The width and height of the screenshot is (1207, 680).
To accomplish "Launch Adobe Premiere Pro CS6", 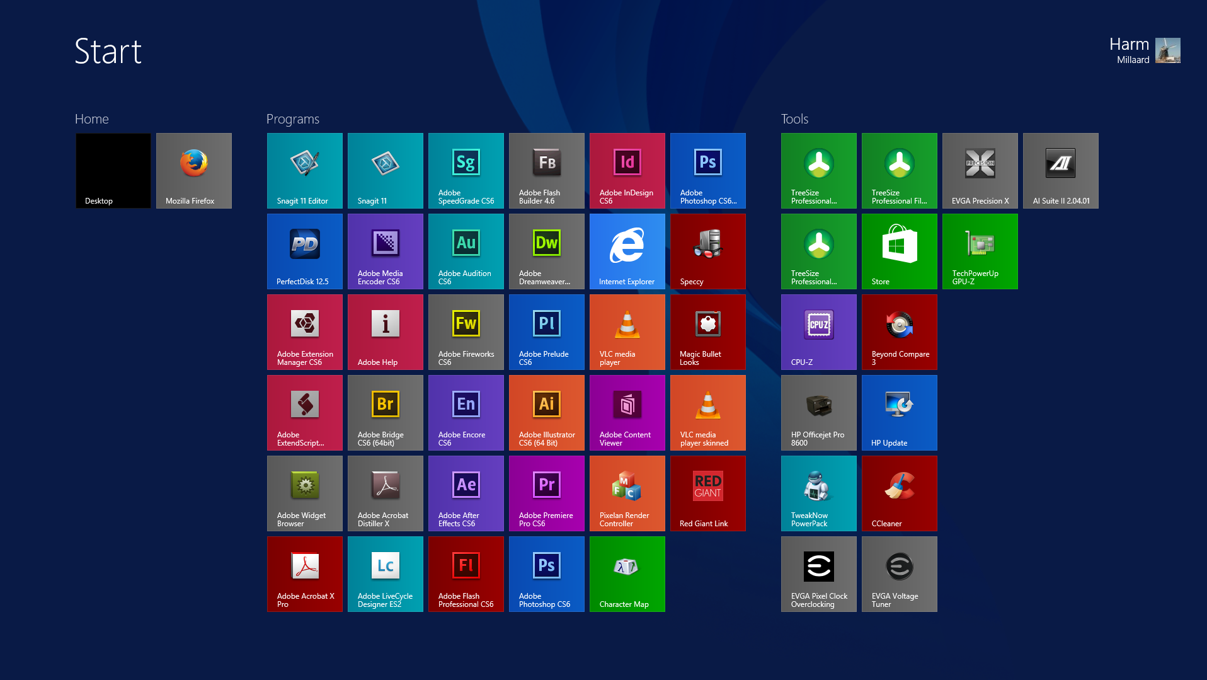I will tap(547, 493).
